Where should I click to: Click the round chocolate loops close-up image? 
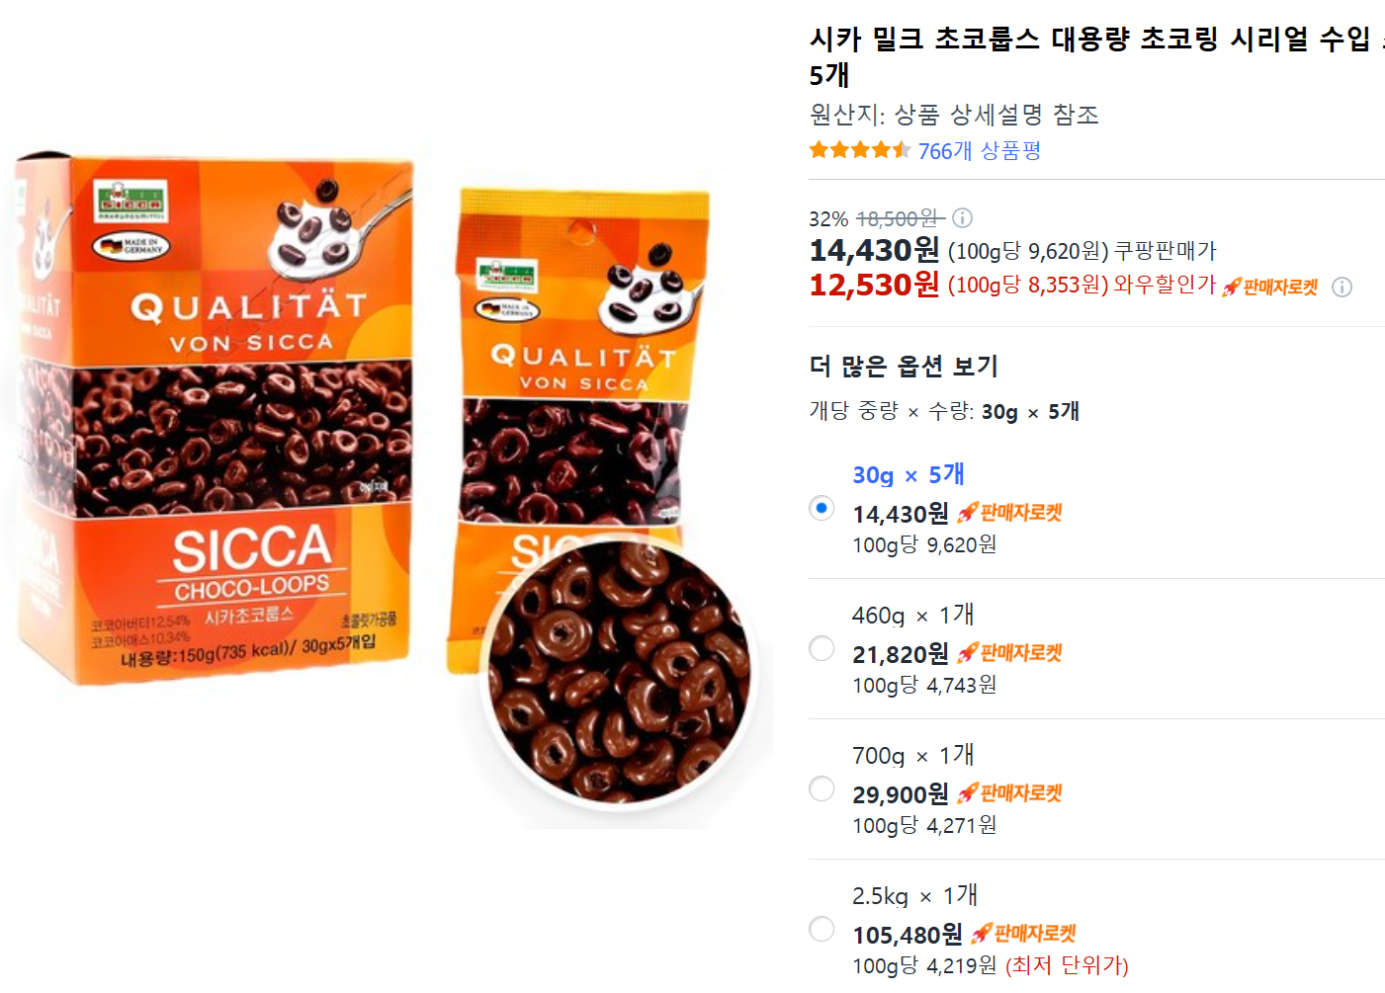pyautogui.click(x=619, y=672)
